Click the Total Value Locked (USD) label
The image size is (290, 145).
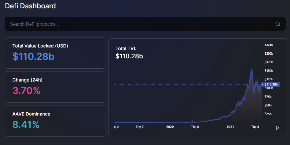click(x=40, y=46)
